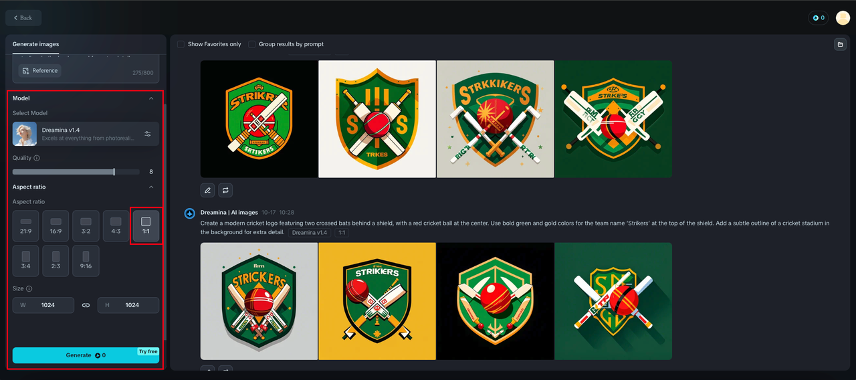
Task: Open the assets folder icon
Action: (840, 44)
